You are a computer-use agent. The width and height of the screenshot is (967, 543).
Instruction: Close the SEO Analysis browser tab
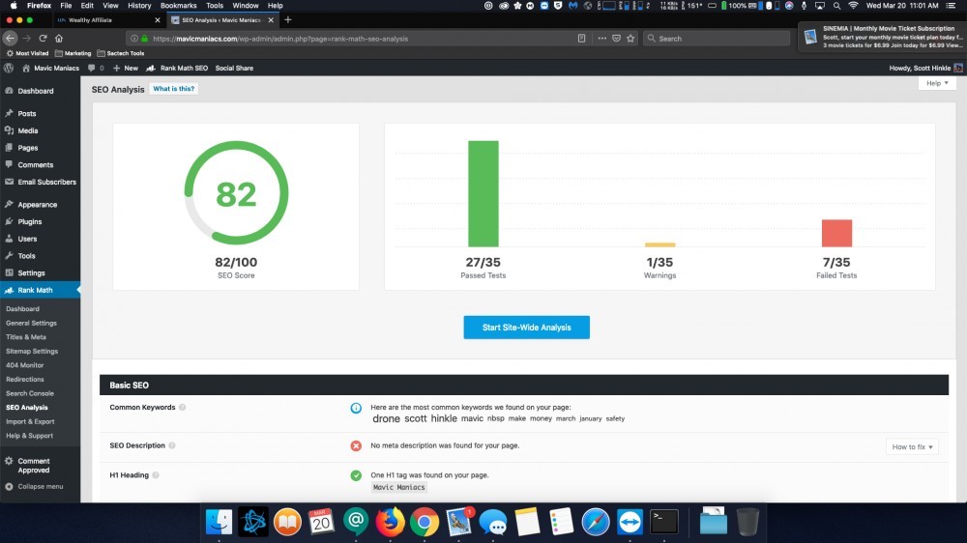271,20
